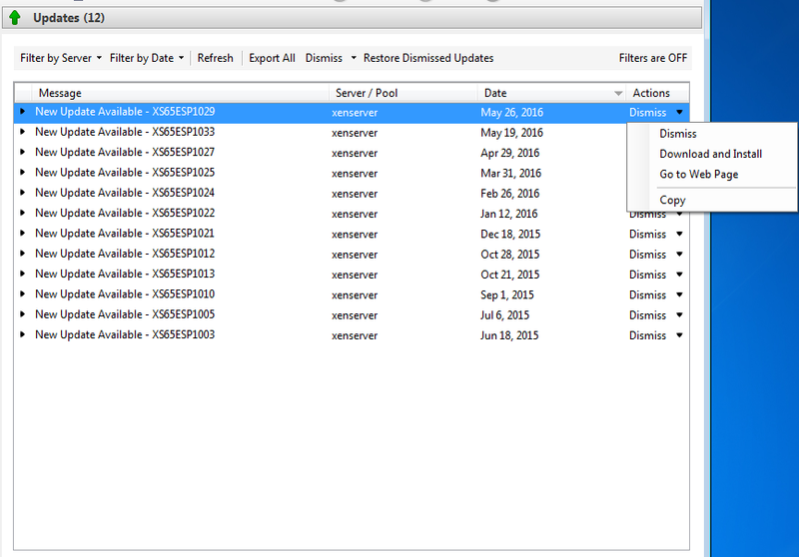
Task: Click the Refresh toolbar button
Action: point(215,58)
